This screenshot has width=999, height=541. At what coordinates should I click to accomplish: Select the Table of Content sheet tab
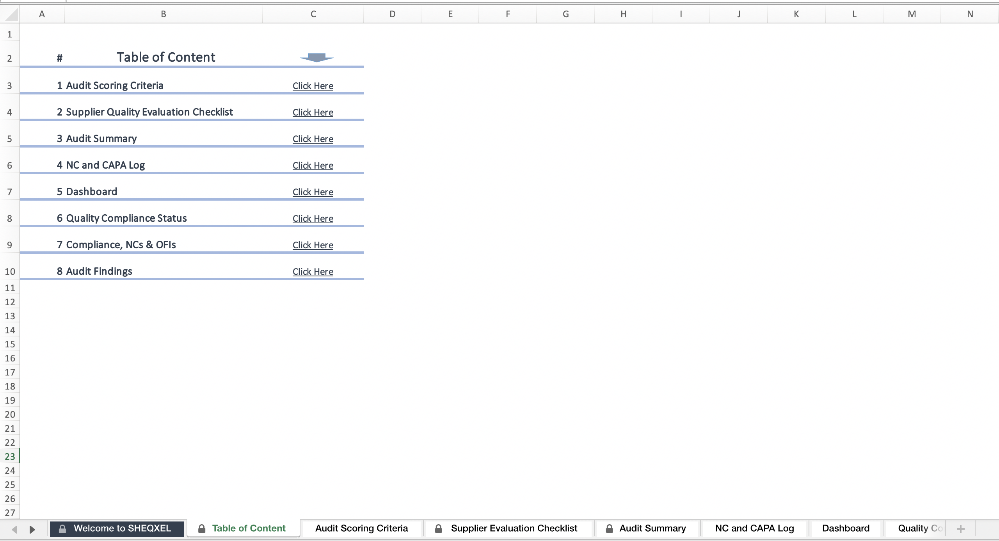tap(244, 529)
